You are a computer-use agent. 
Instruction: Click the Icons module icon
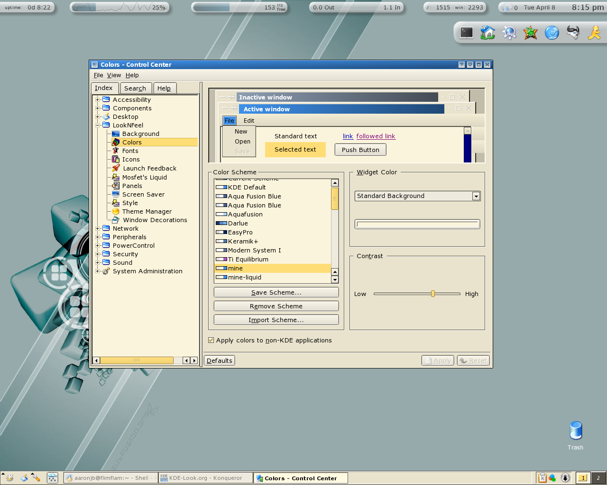click(x=116, y=160)
